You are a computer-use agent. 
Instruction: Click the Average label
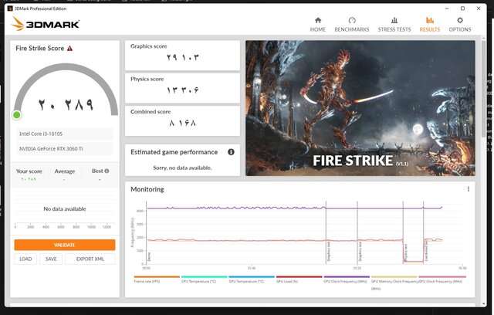65,171
